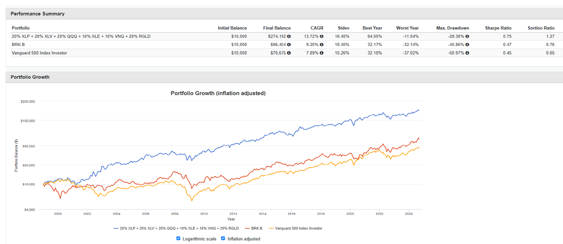
Task: Click the Performance Summary section header
Action: point(38,14)
